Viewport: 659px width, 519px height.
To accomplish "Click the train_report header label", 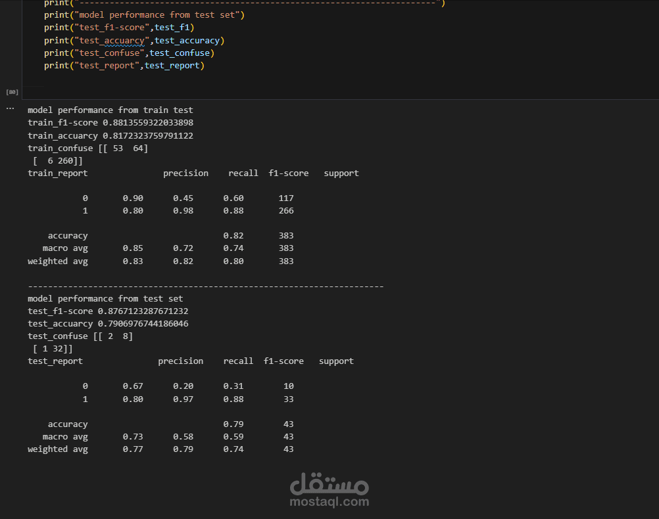I will point(58,173).
